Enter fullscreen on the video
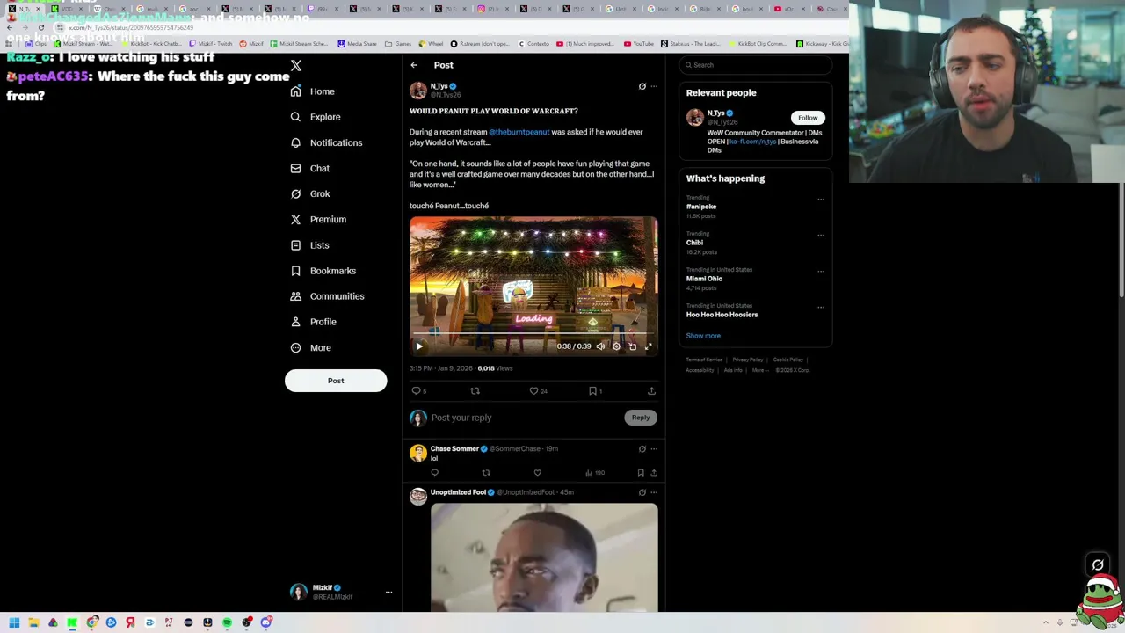The image size is (1125, 633). coord(649,346)
